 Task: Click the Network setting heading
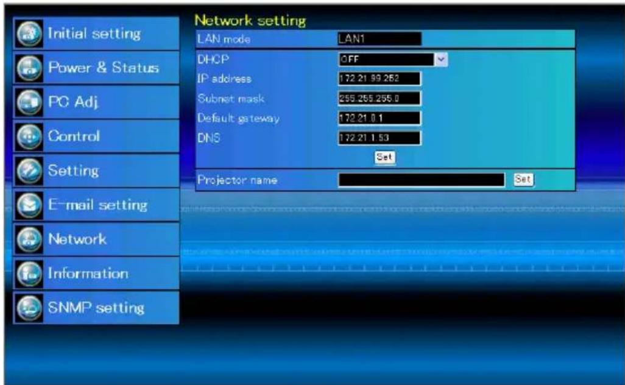[x=250, y=20]
